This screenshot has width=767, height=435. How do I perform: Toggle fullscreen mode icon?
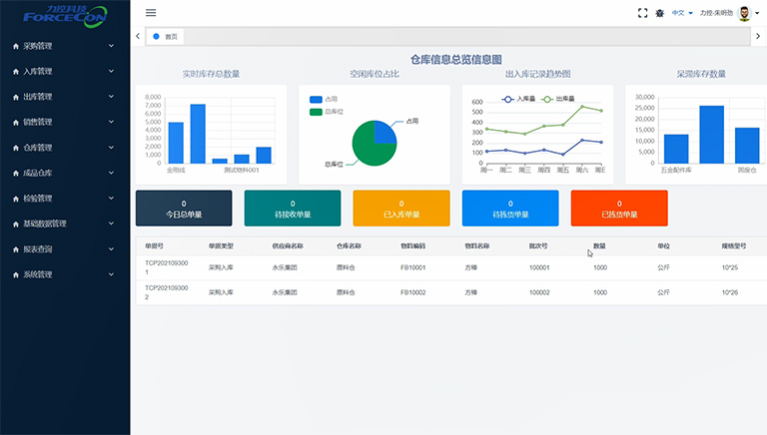coord(642,13)
